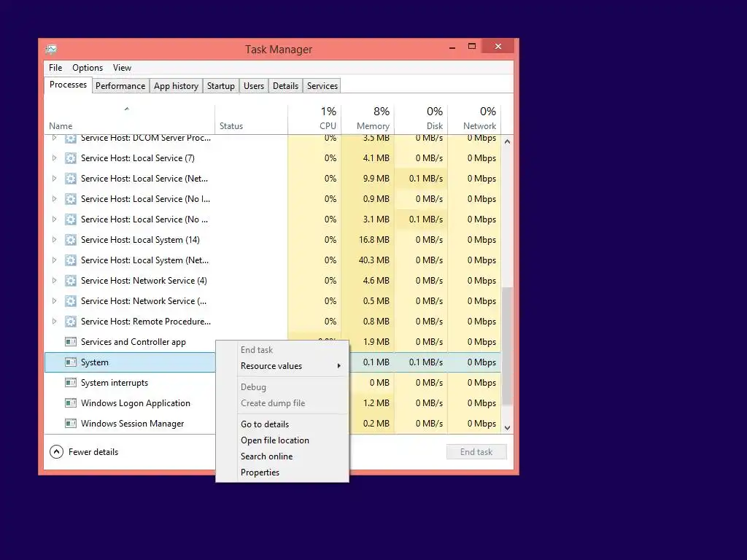Switch to the Startup tab
This screenshot has width=747, height=560.
[x=220, y=86]
